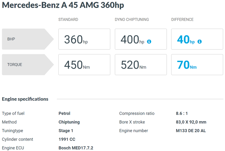This screenshot has height=151, width=225.
Task: Click the Stage 1 tuningtype value
Action: (x=66, y=131)
